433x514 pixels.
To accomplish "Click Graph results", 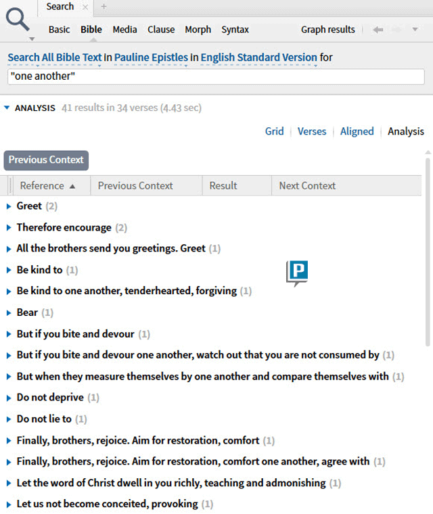I will pyautogui.click(x=327, y=30).
